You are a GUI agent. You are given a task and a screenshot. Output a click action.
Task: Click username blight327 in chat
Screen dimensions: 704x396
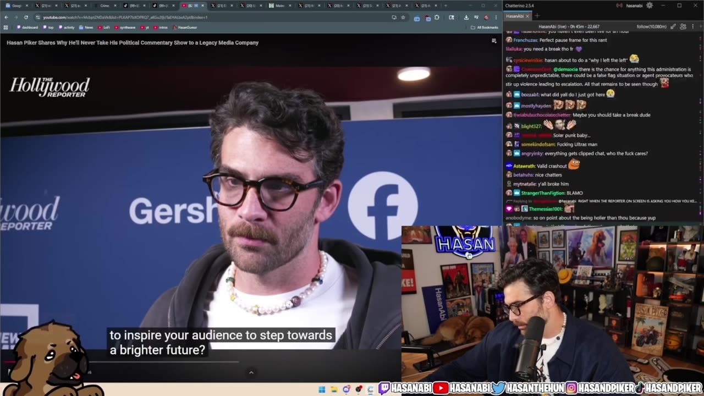(531, 126)
